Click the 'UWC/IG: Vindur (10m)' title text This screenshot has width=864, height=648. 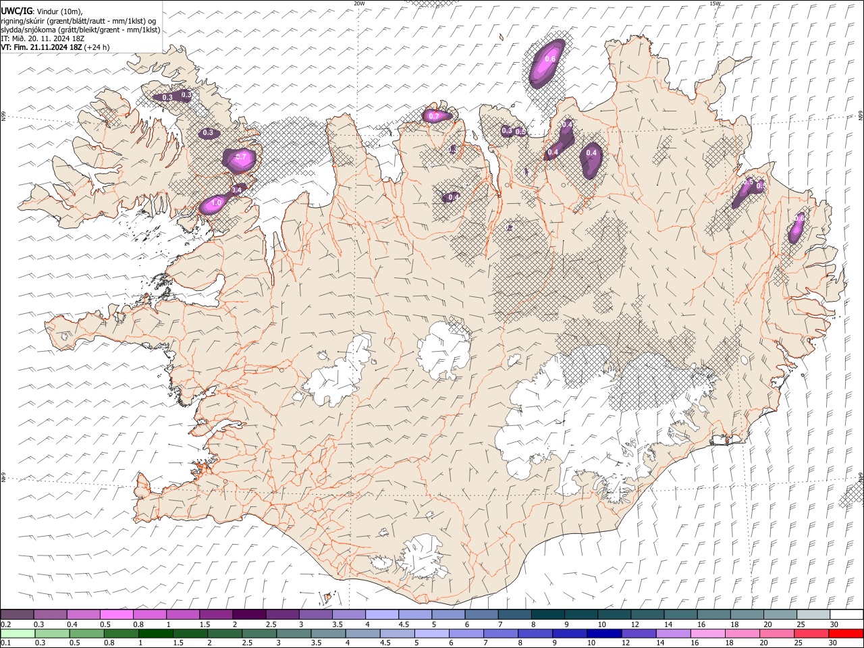point(41,11)
